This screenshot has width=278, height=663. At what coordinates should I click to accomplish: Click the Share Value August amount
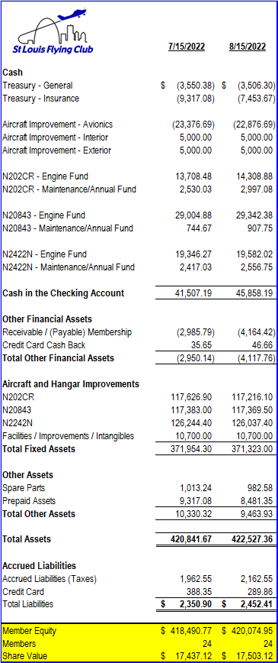[249, 657]
